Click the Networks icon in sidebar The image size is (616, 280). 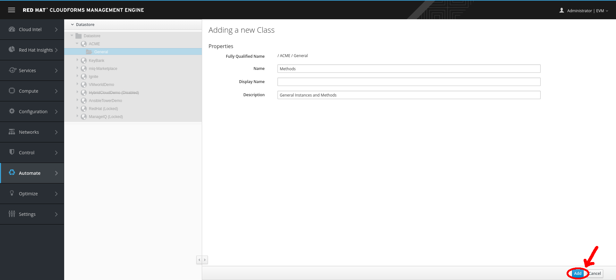pos(12,132)
